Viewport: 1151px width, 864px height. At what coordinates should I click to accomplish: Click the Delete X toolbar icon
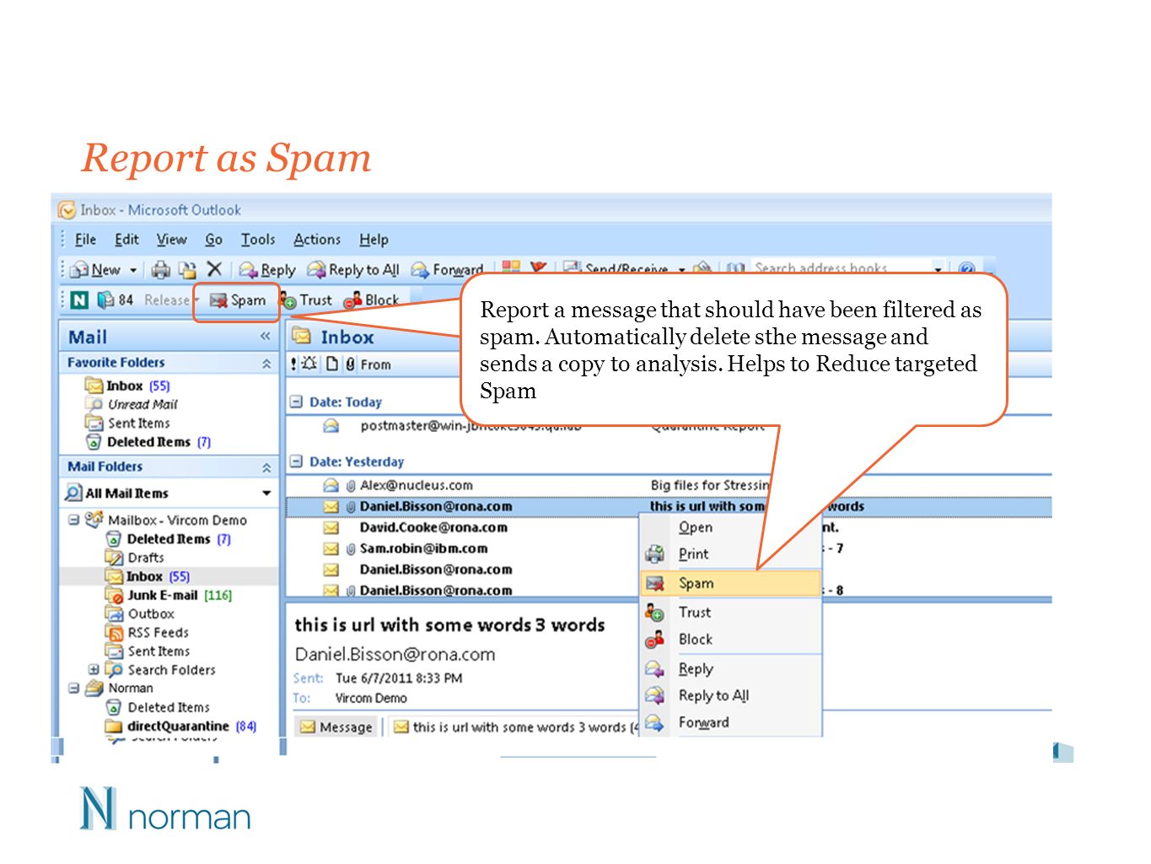214,269
